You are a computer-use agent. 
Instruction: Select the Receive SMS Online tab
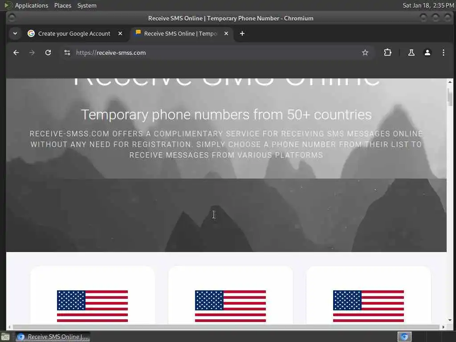[182, 33]
